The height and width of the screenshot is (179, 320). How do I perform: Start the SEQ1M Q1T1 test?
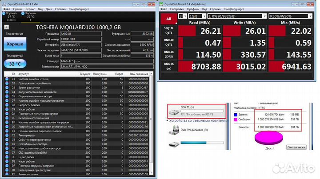click(168, 31)
